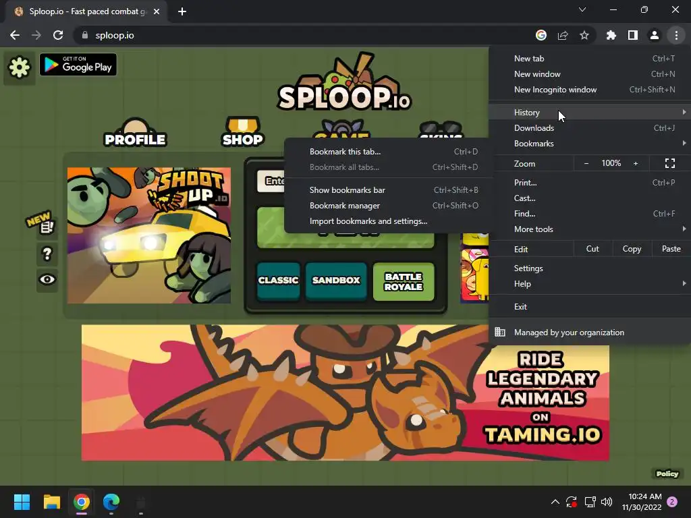Click the browser forward arrow
The height and width of the screenshot is (518, 691).
click(36, 35)
